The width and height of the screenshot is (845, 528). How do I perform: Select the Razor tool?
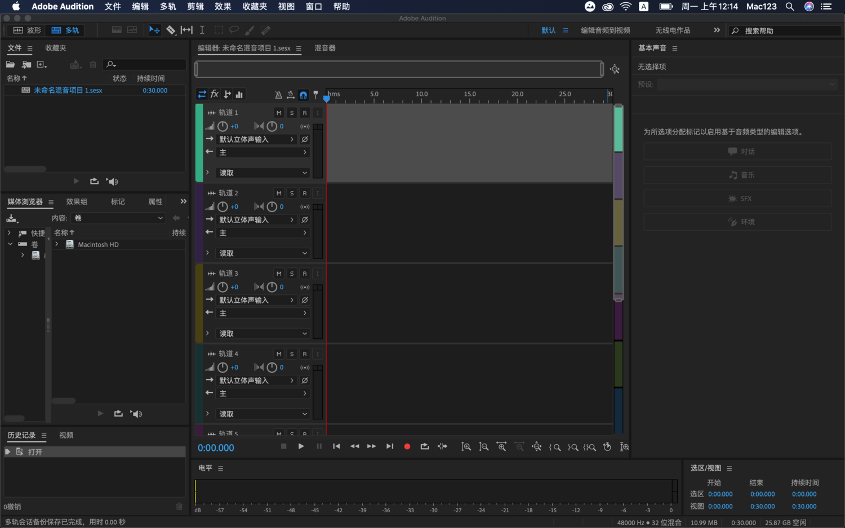(x=171, y=30)
